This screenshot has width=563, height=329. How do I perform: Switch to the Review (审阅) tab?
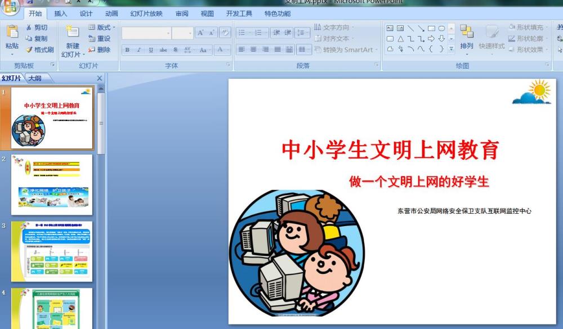tap(182, 13)
